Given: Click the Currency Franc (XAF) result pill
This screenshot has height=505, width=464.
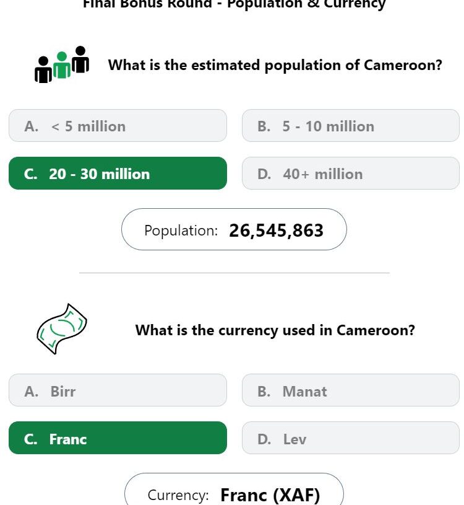Looking at the screenshot, I should (x=234, y=490).
